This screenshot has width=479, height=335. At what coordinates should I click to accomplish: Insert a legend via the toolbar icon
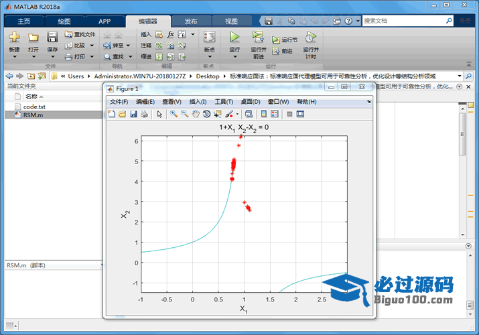point(275,114)
